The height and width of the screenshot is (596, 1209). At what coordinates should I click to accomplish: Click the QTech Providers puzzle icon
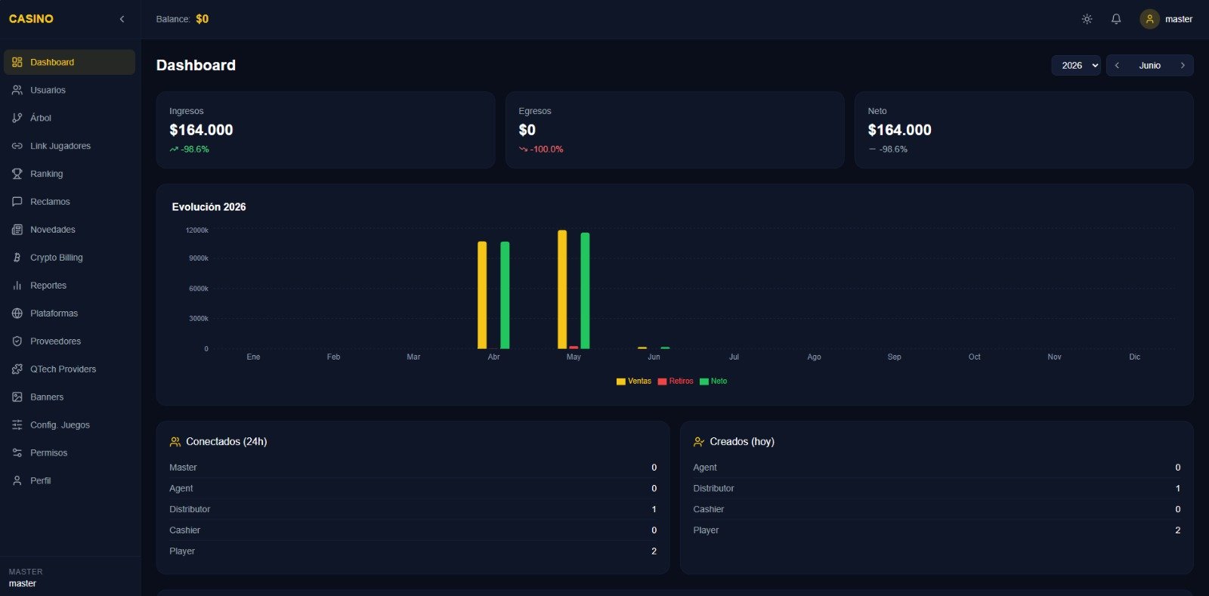[x=17, y=369]
